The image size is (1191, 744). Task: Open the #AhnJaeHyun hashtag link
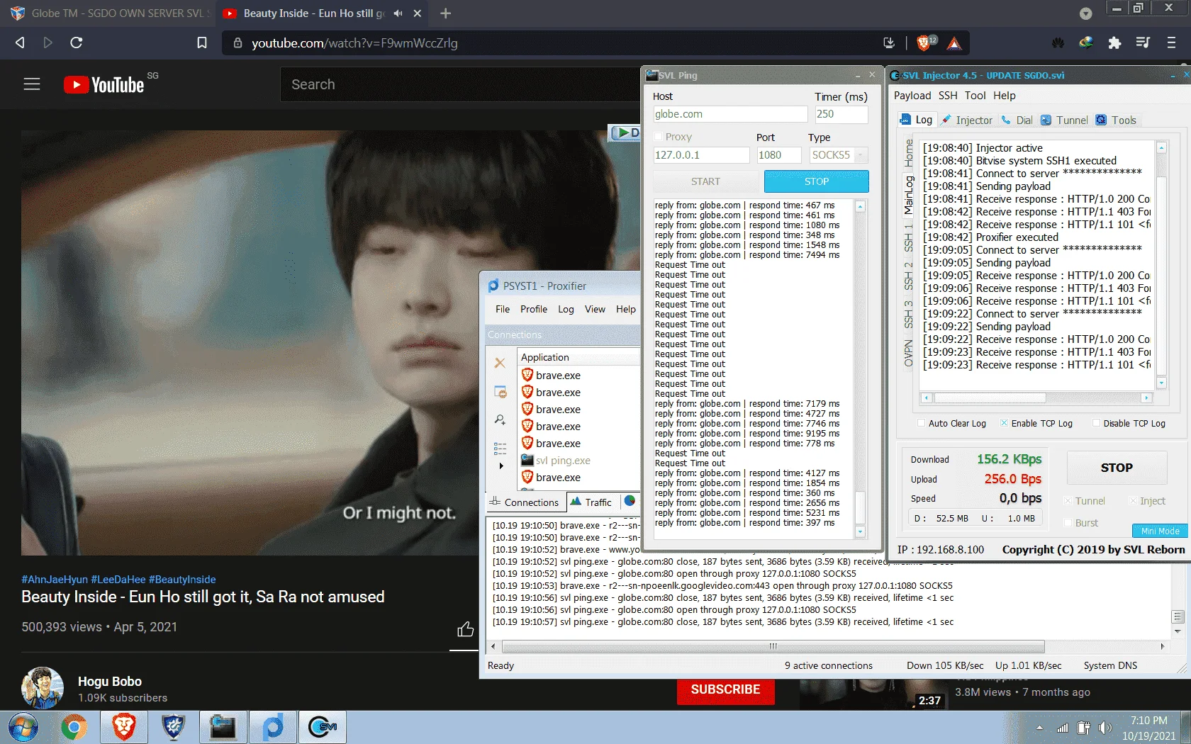(55, 579)
